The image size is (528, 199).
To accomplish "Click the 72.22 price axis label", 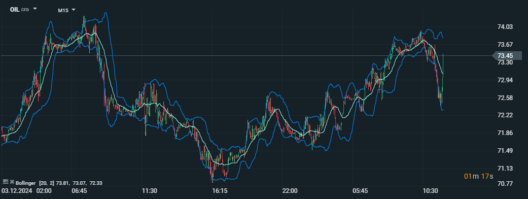I will [x=505, y=115].
